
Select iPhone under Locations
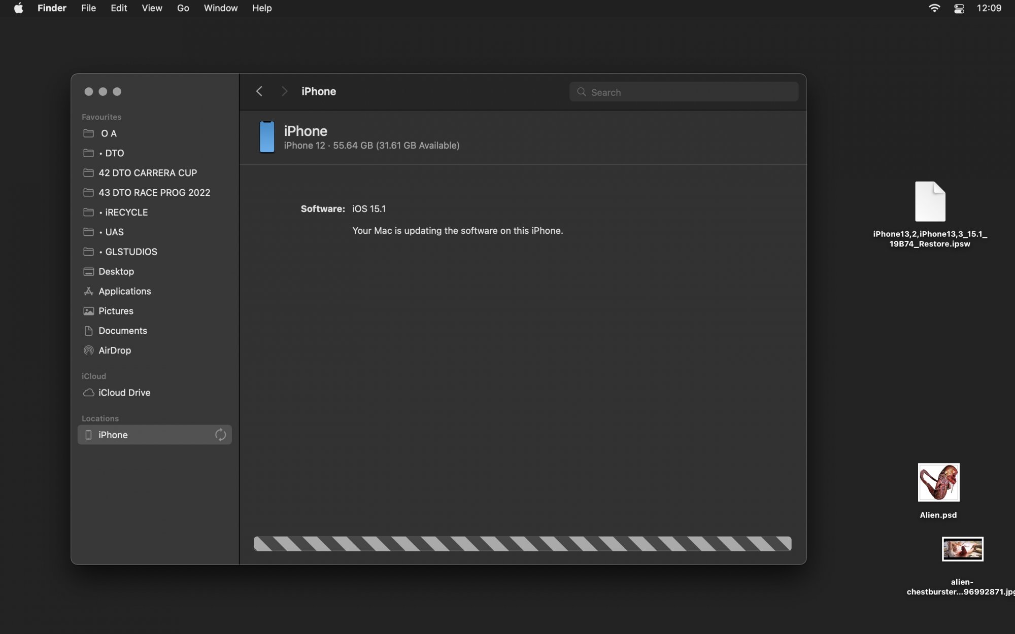pyautogui.click(x=113, y=435)
